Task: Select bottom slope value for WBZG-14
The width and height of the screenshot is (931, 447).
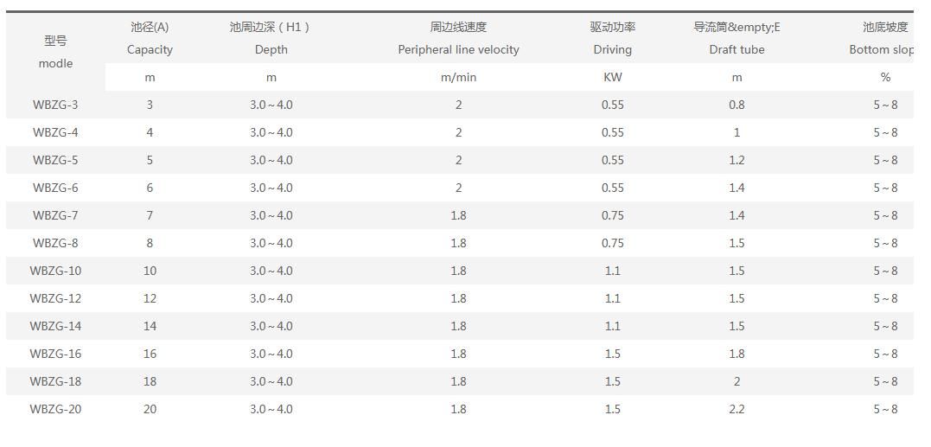Action: tap(885, 326)
